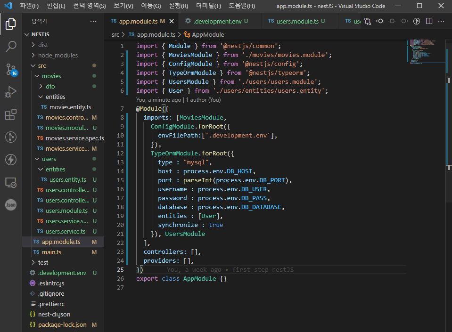Click the app.module.ts breadcrumb

click(x=152, y=34)
